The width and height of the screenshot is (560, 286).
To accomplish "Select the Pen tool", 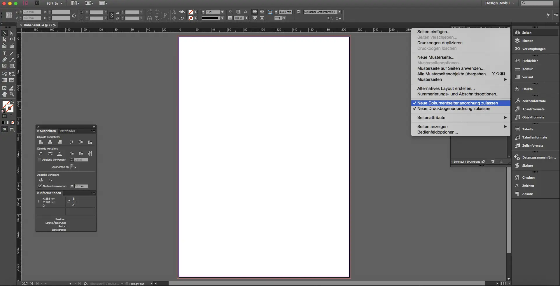I will pyautogui.click(x=4, y=60).
